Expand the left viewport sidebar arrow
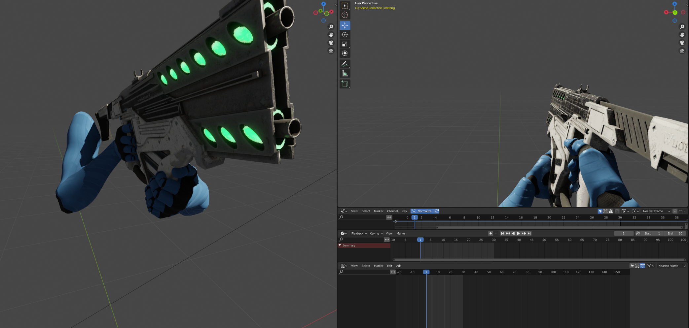 coord(336,4)
